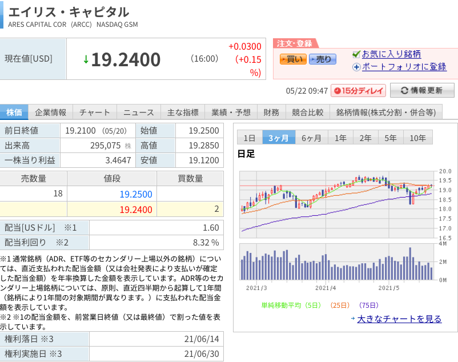Click the 安値 value 19.1200
458x362 pixels.
(204, 160)
